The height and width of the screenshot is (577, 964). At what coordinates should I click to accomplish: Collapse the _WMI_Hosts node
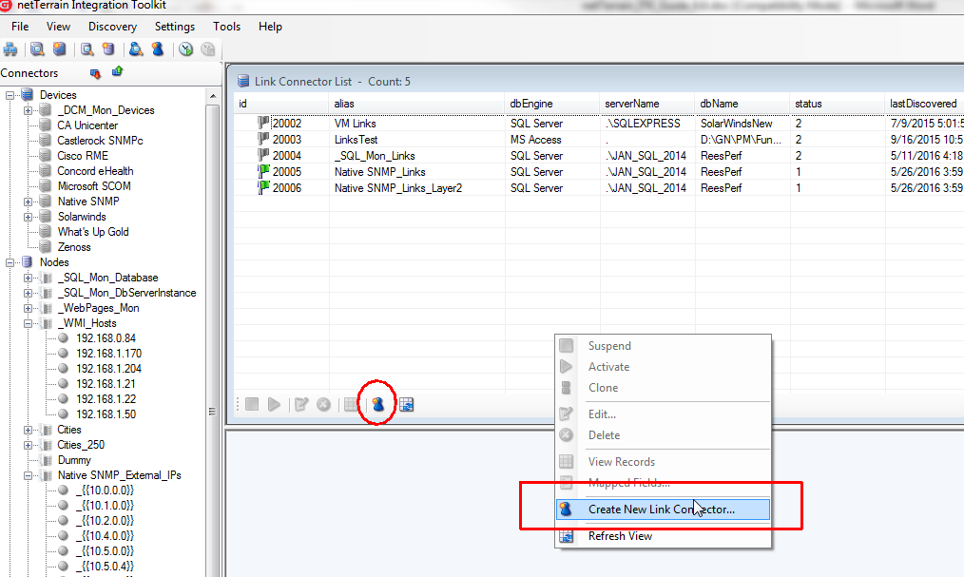[x=29, y=323]
